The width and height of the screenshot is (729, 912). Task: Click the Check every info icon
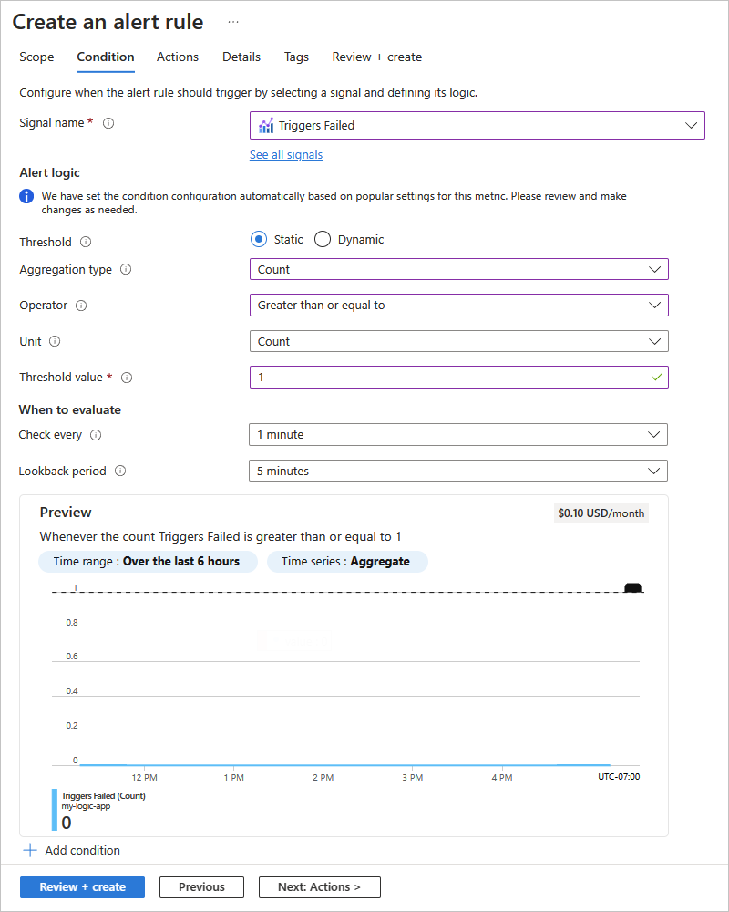pos(96,435)
